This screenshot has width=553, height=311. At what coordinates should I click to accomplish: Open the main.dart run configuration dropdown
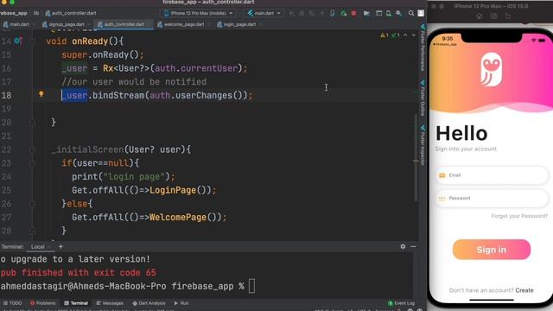264,14
